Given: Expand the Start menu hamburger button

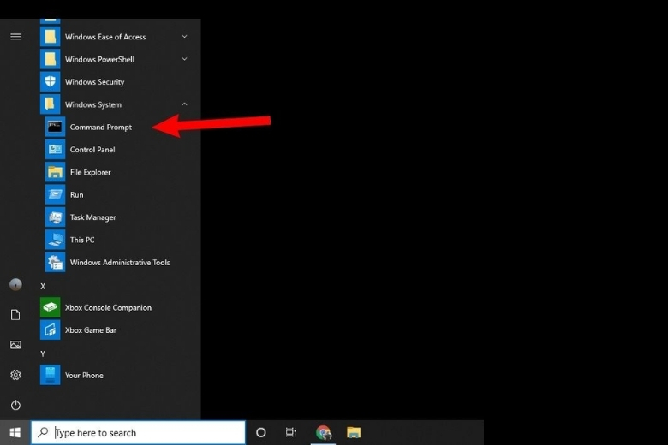Looking at the screenshot, I should [x=15, y=37].
